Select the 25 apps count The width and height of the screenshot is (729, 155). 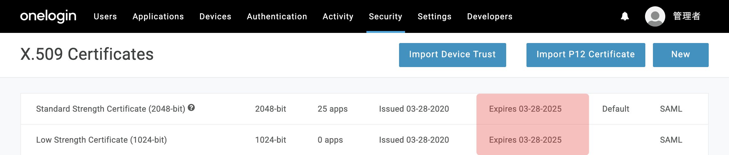[332, 109]
